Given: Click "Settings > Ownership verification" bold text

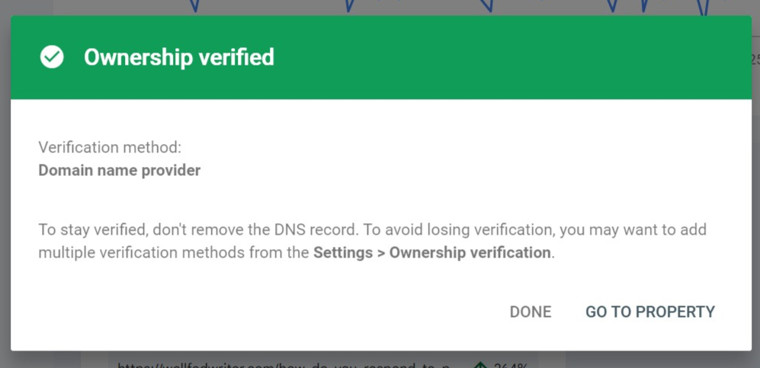Looking at the screenshot, I should 432,252.
